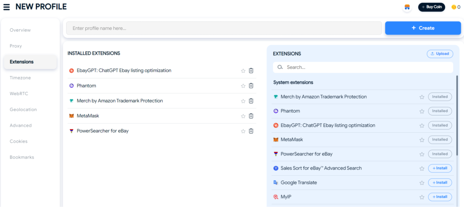Click Installed button for PowerSearcher for eBay

click(x=440, y=154)
